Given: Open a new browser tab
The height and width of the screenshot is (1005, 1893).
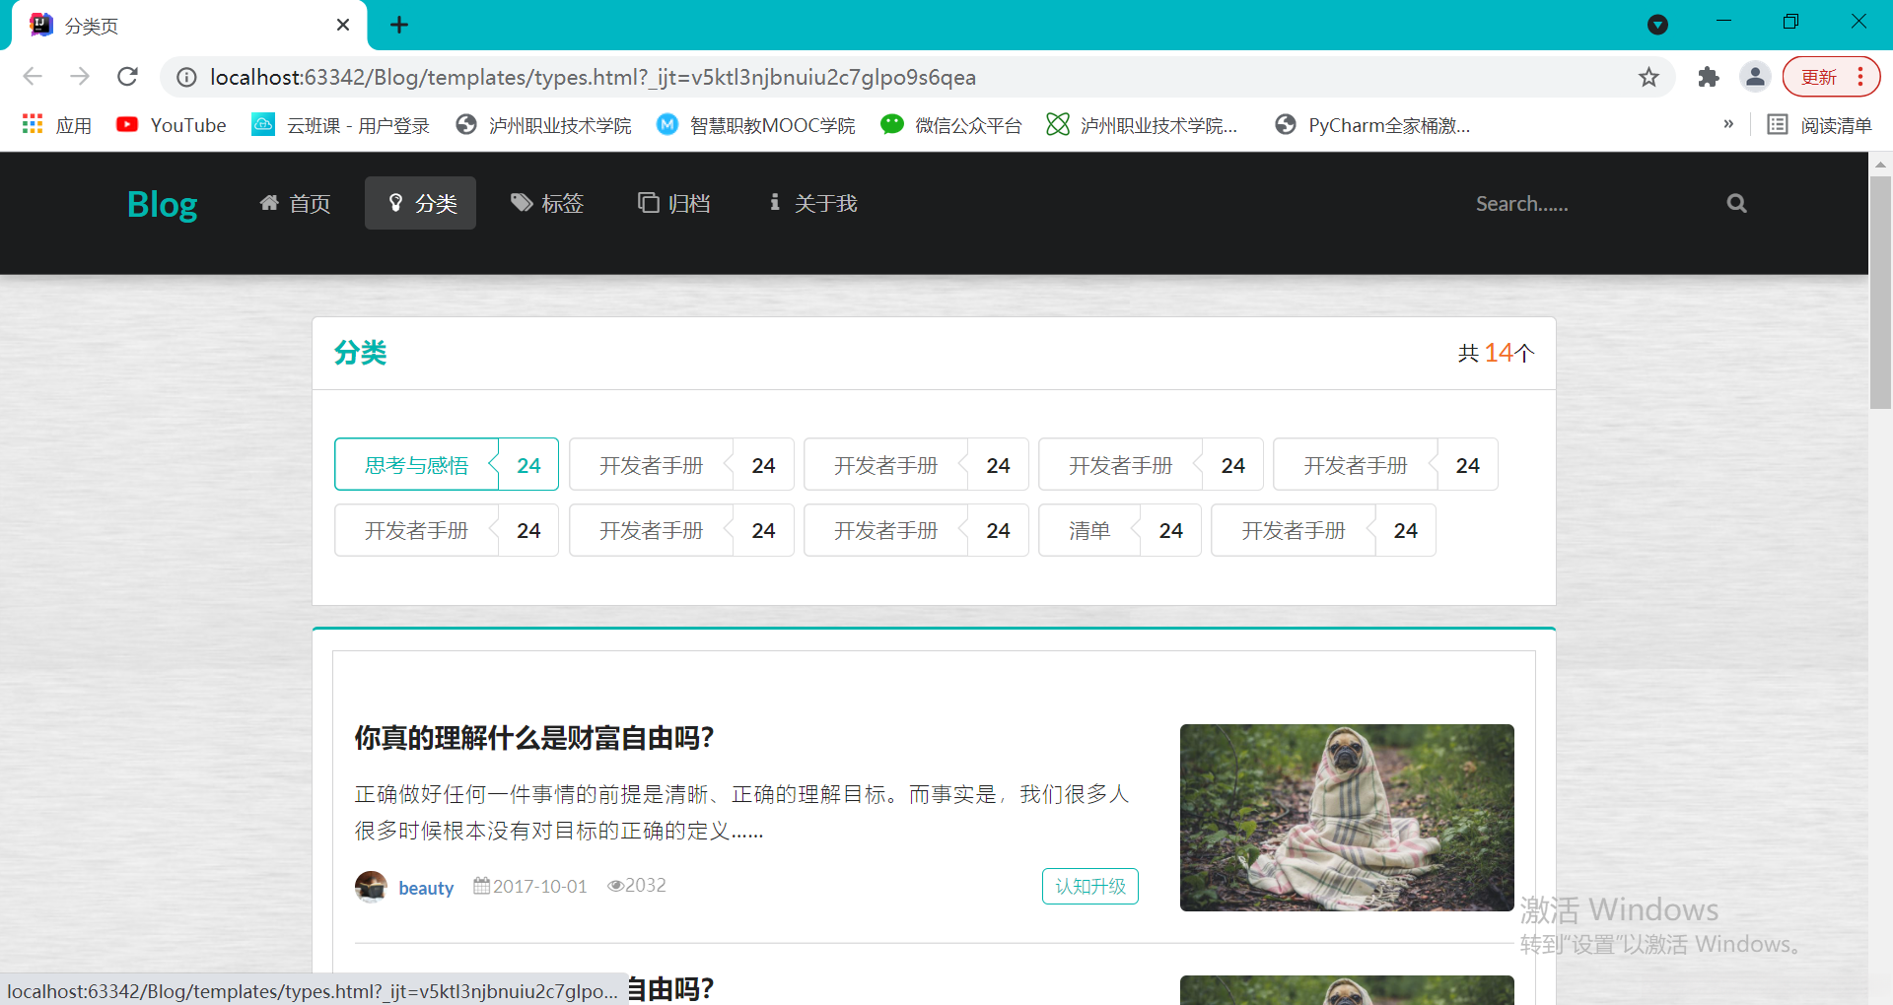Looking at the screenshot, I should (x=399, y=25).
